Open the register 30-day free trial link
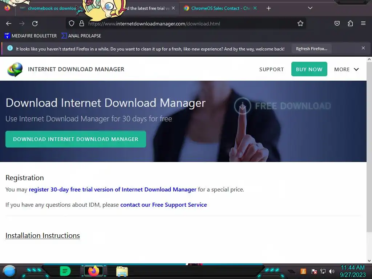The height and width of the screenshot is (279, 372). point(113,190)
